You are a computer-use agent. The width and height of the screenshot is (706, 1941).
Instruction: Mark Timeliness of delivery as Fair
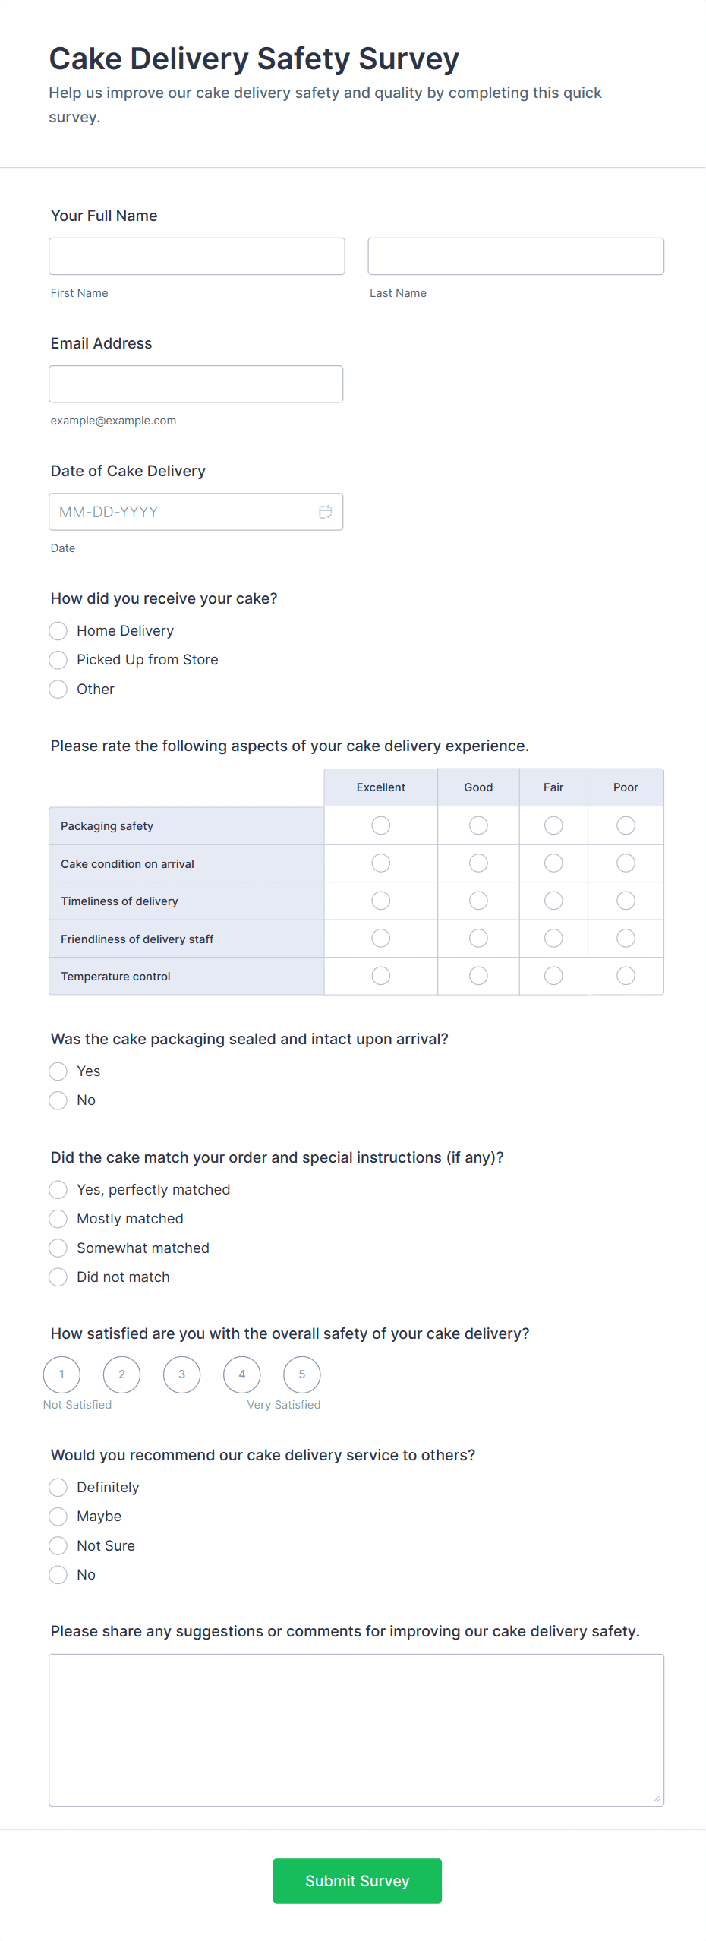click(x=553, y=901)
